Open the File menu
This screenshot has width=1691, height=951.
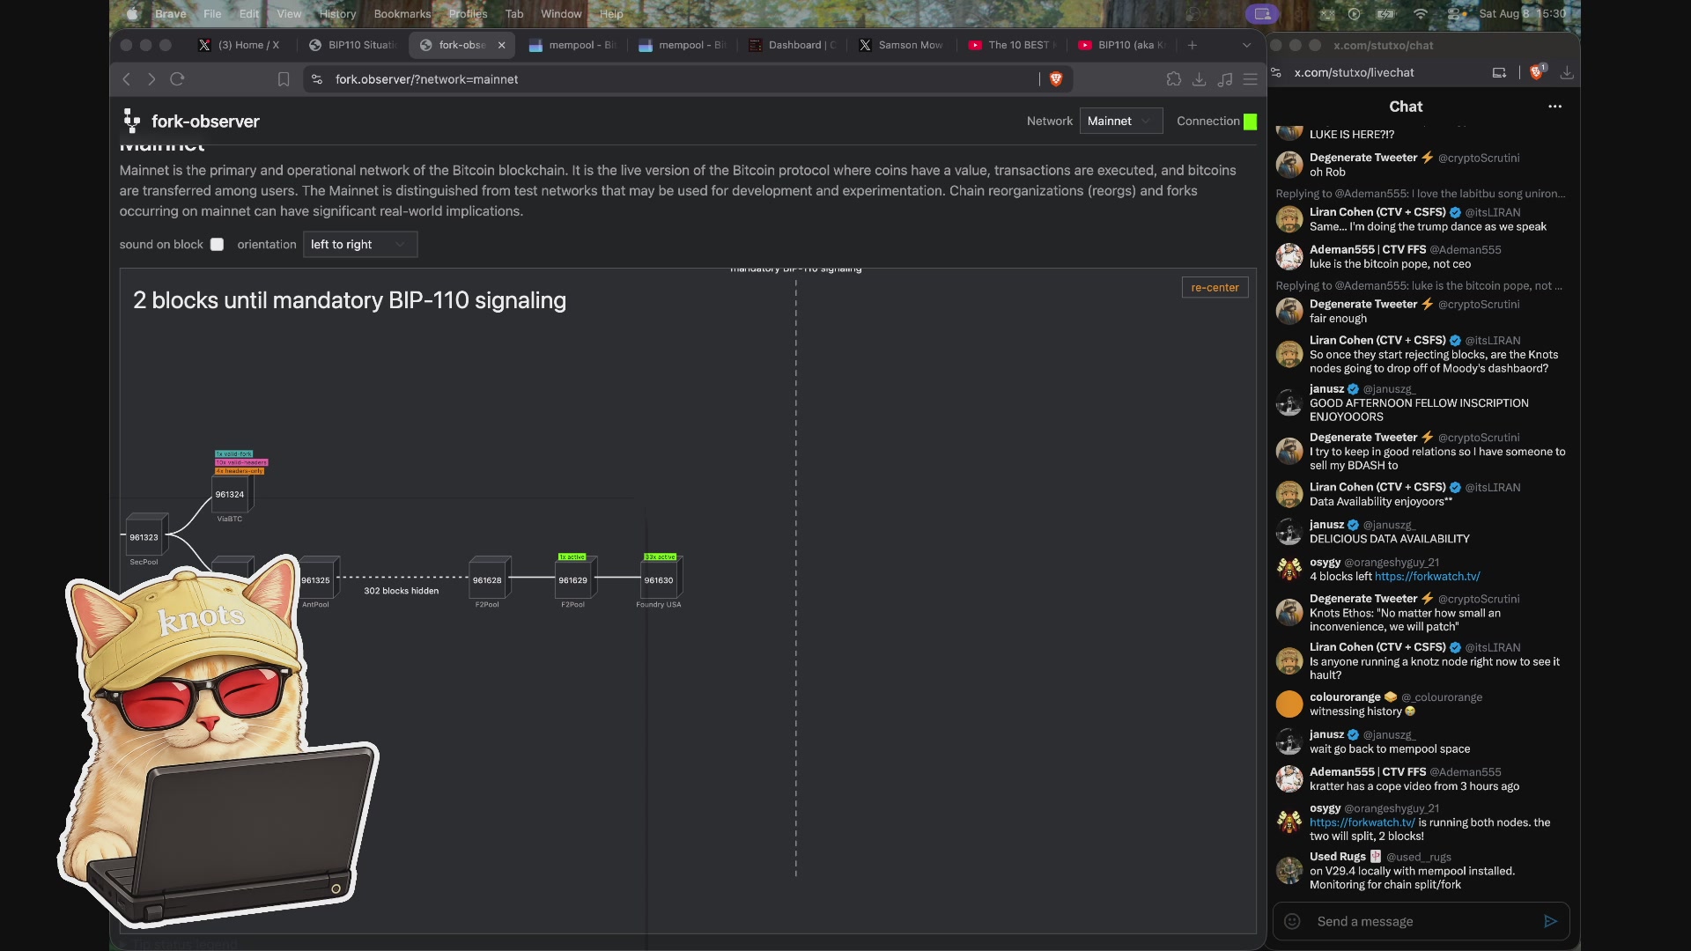tap(212, 13)
